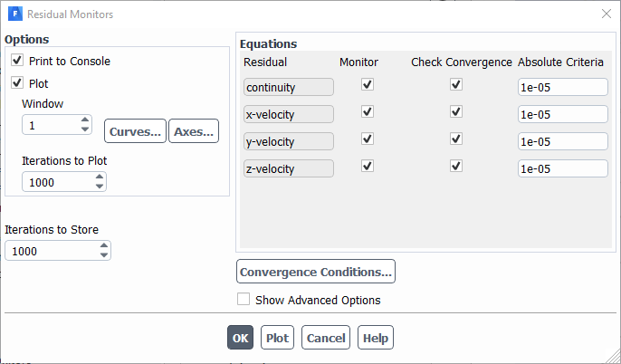Toggle Check Convergence for y-velocity
Screen dimensions: 621x364
(x=456, y=139)
